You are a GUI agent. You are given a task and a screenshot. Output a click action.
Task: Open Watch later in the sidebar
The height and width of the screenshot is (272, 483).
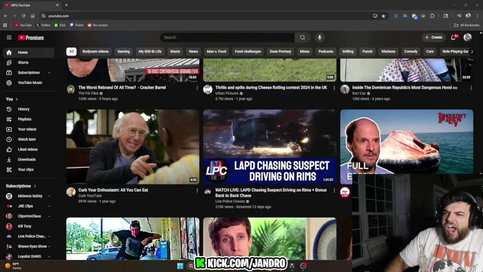[28, 139]
